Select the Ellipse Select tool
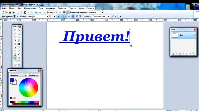 15,37
